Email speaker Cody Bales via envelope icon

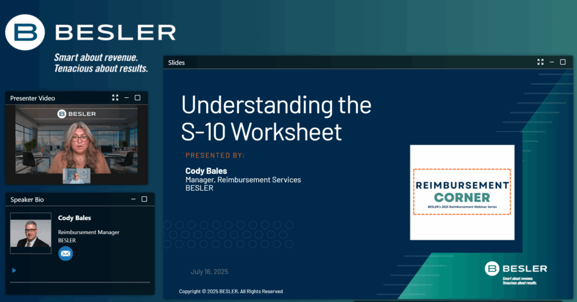pos(65,254)
